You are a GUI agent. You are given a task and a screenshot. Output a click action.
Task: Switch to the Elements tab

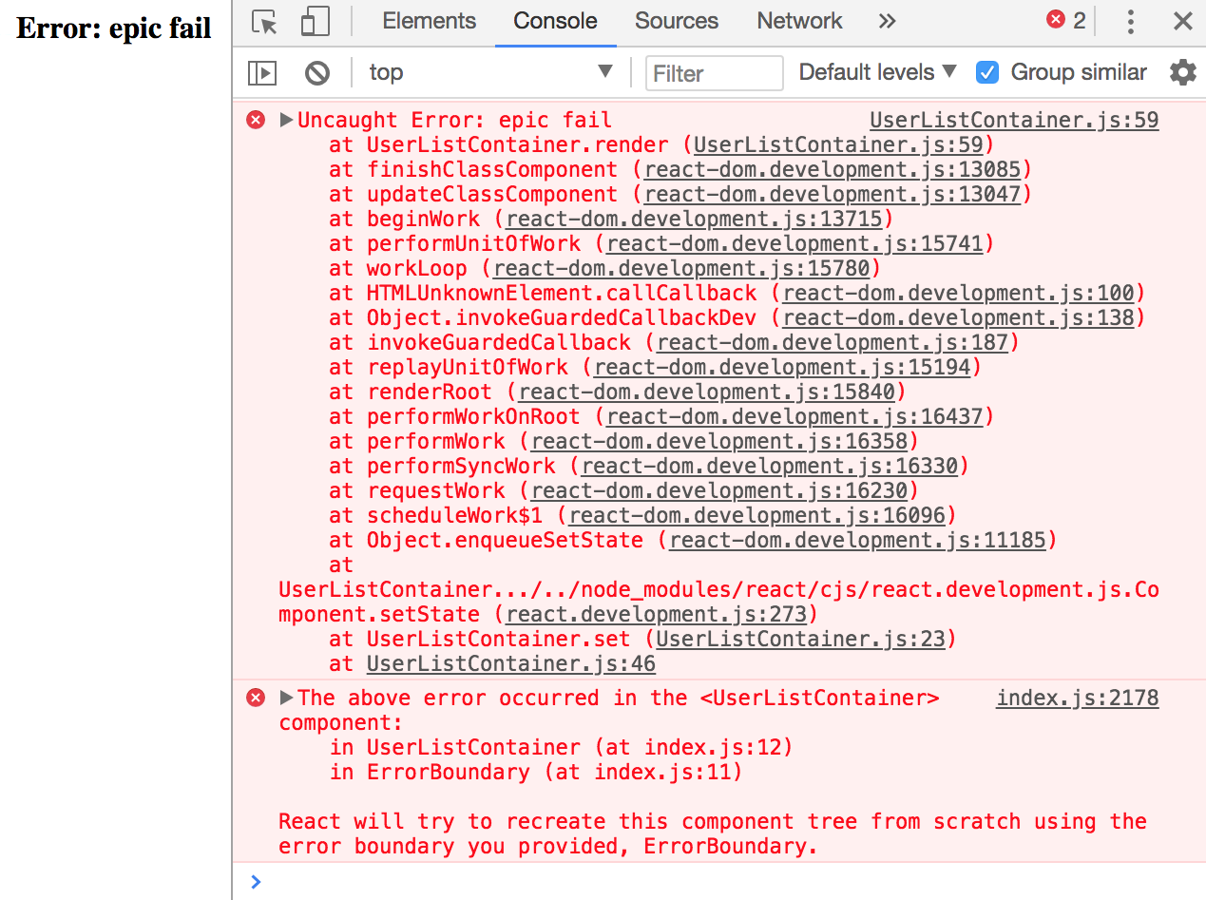[429, 21]
